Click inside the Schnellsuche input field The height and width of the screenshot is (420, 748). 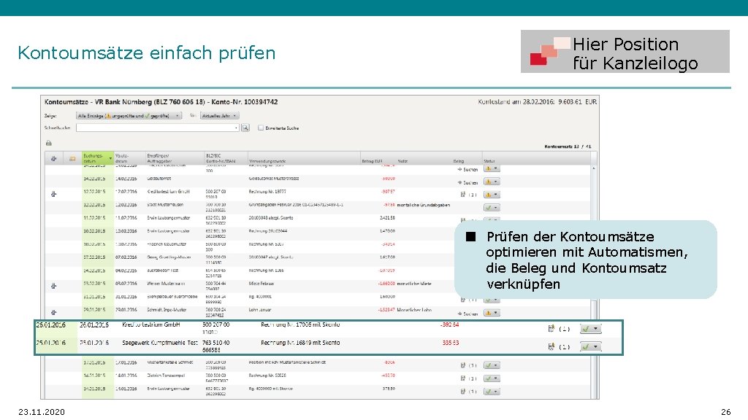click(x=159, y=128)
